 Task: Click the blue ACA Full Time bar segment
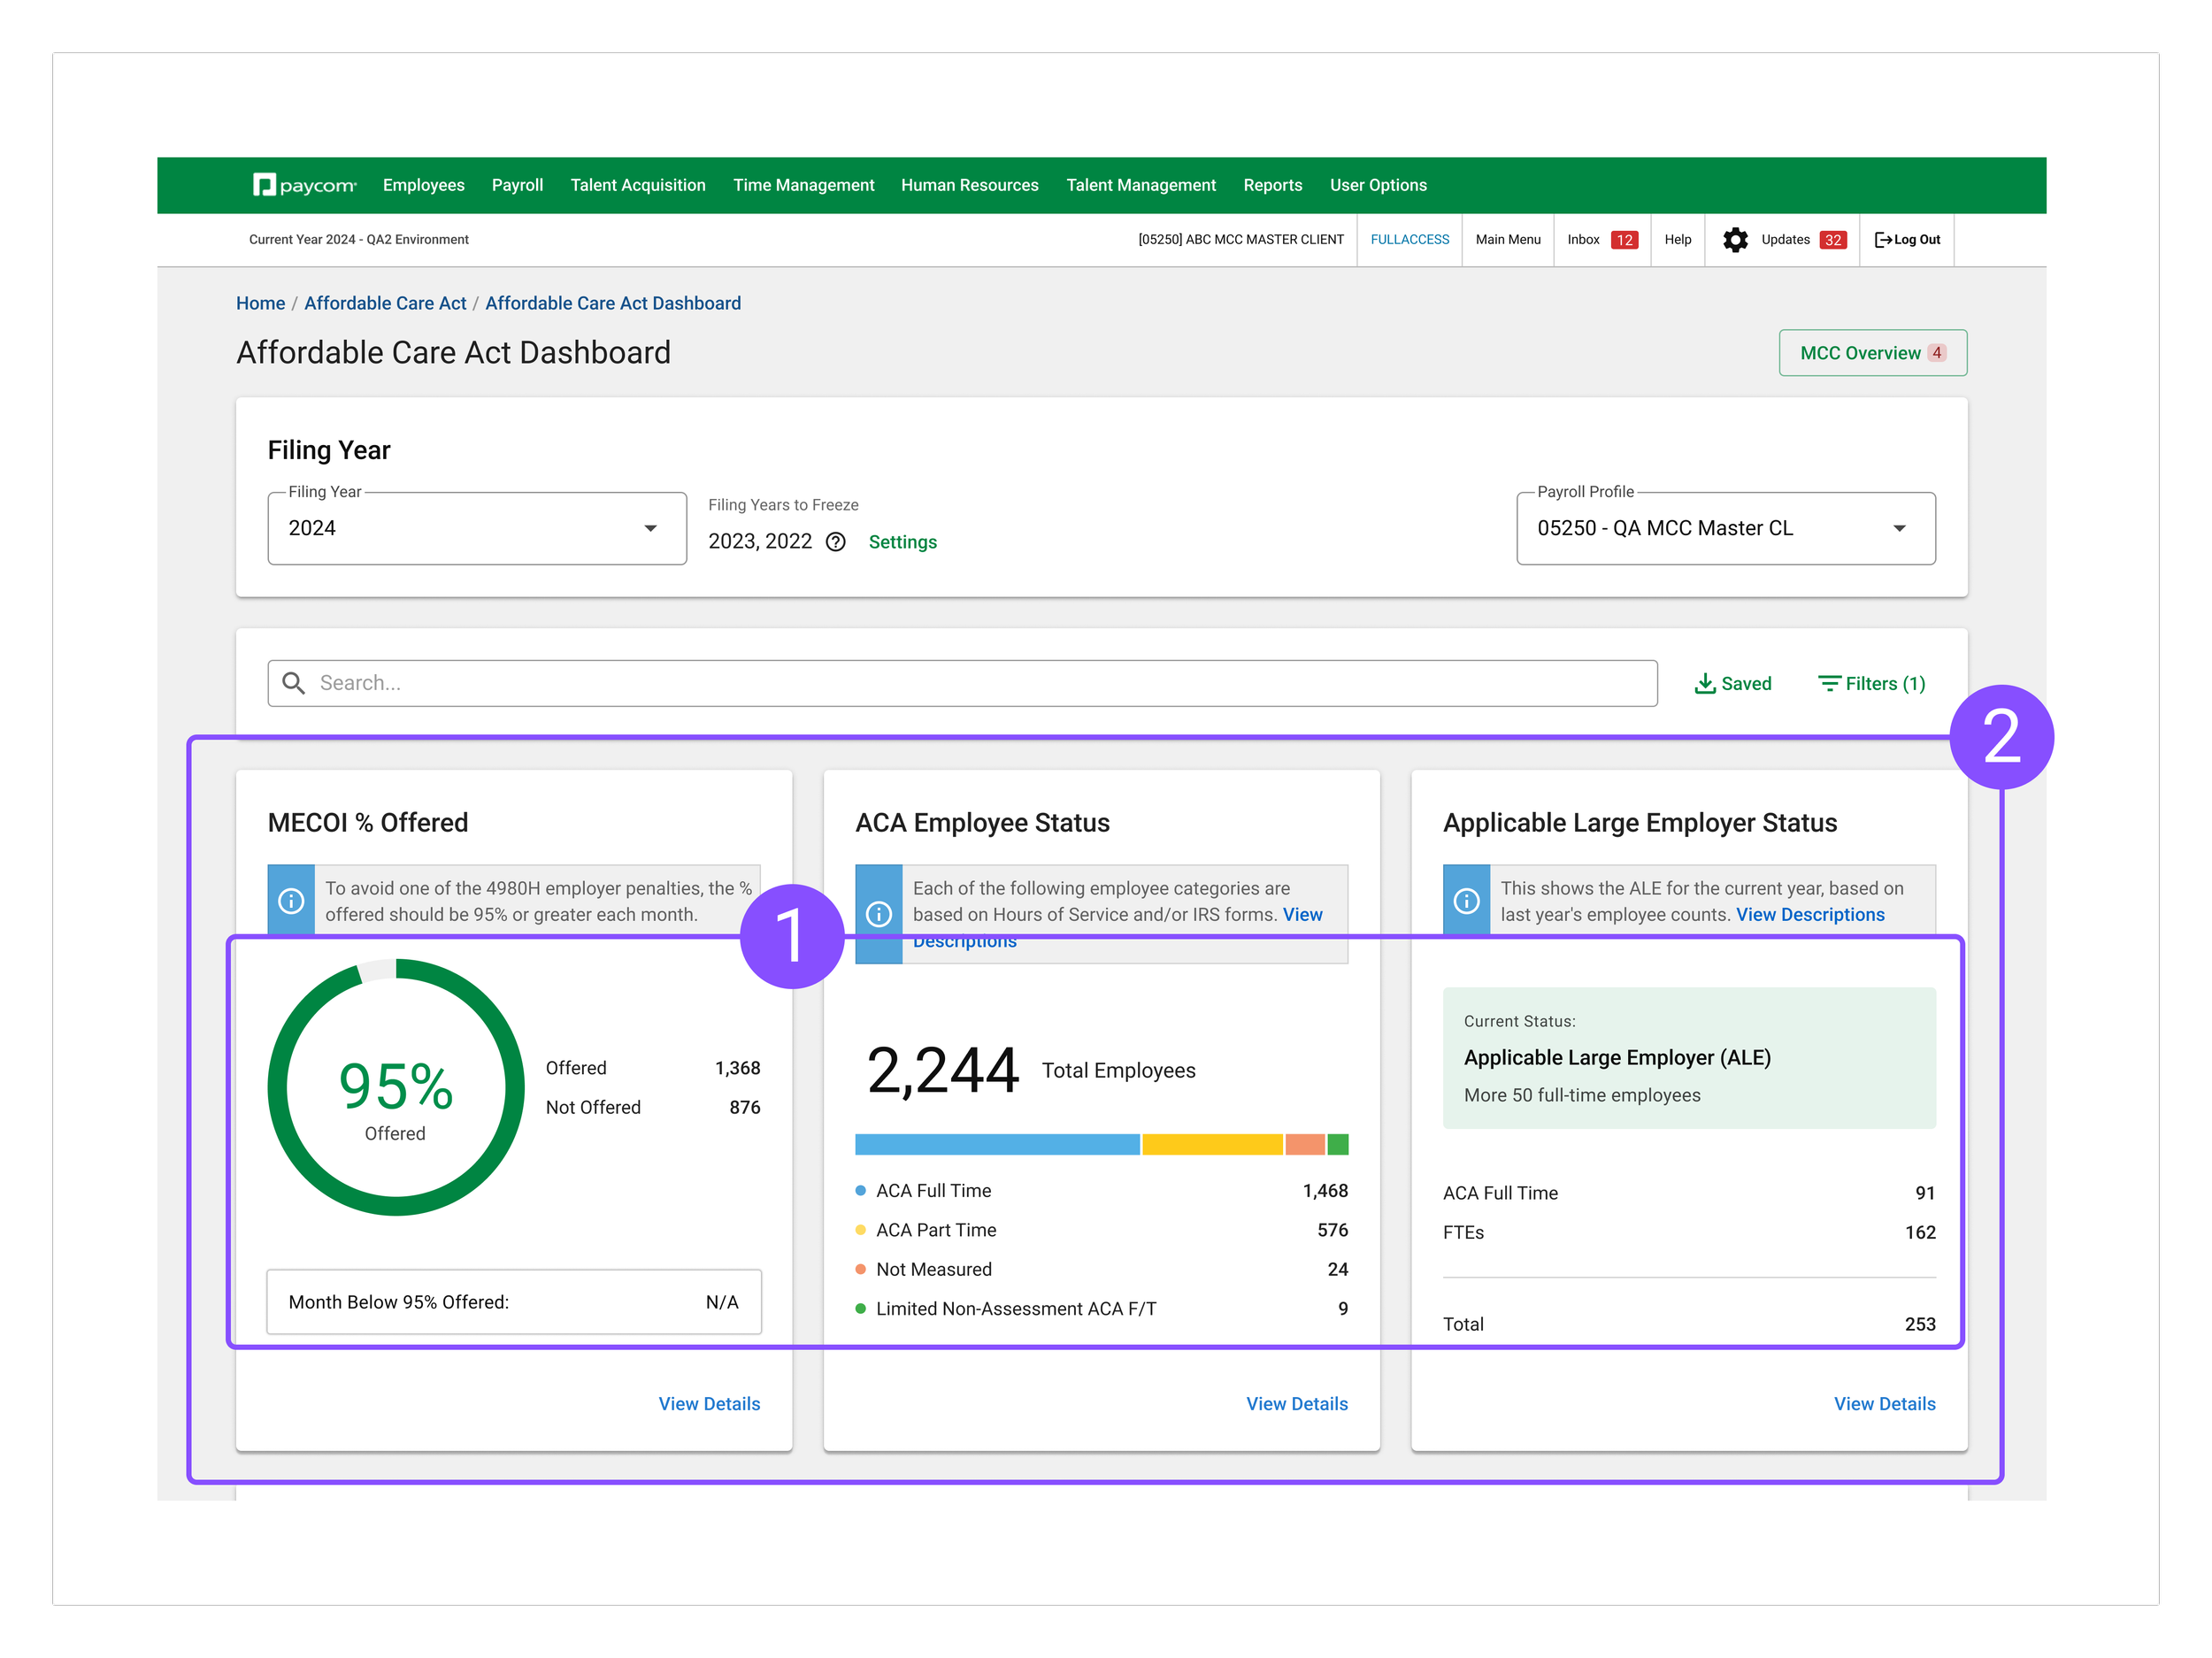click(996, 1145)
